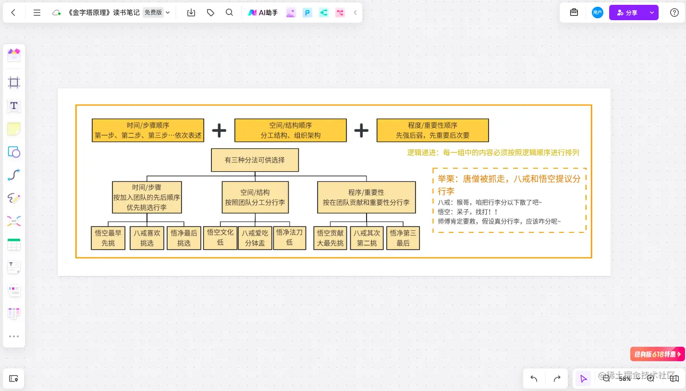
Task: Select the 程度/重要性顺序 box
Action: [433, 130]
